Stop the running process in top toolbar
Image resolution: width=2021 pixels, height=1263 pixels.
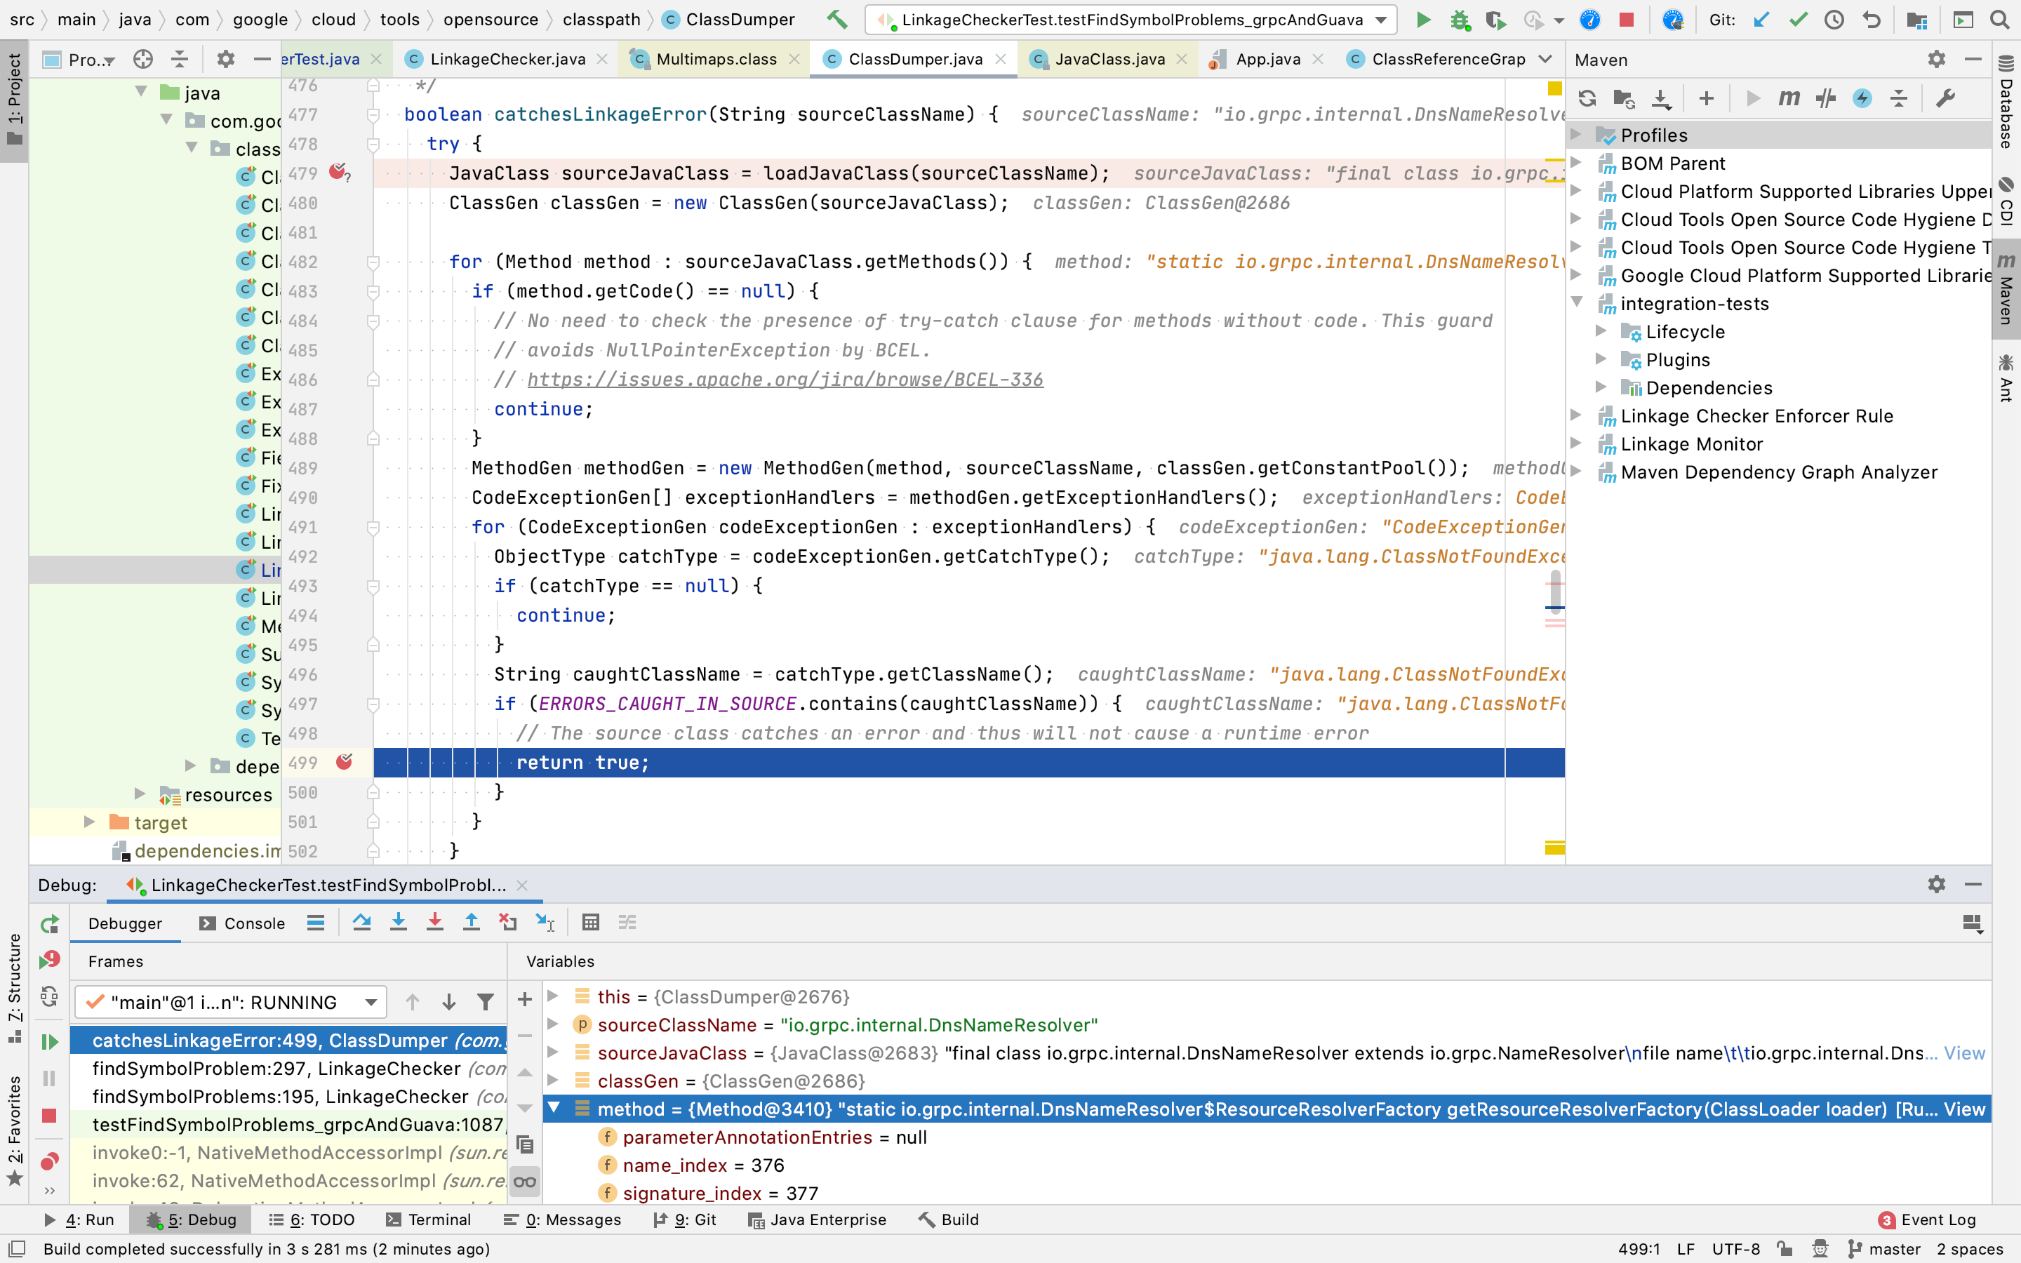[x=1626, y=19]
